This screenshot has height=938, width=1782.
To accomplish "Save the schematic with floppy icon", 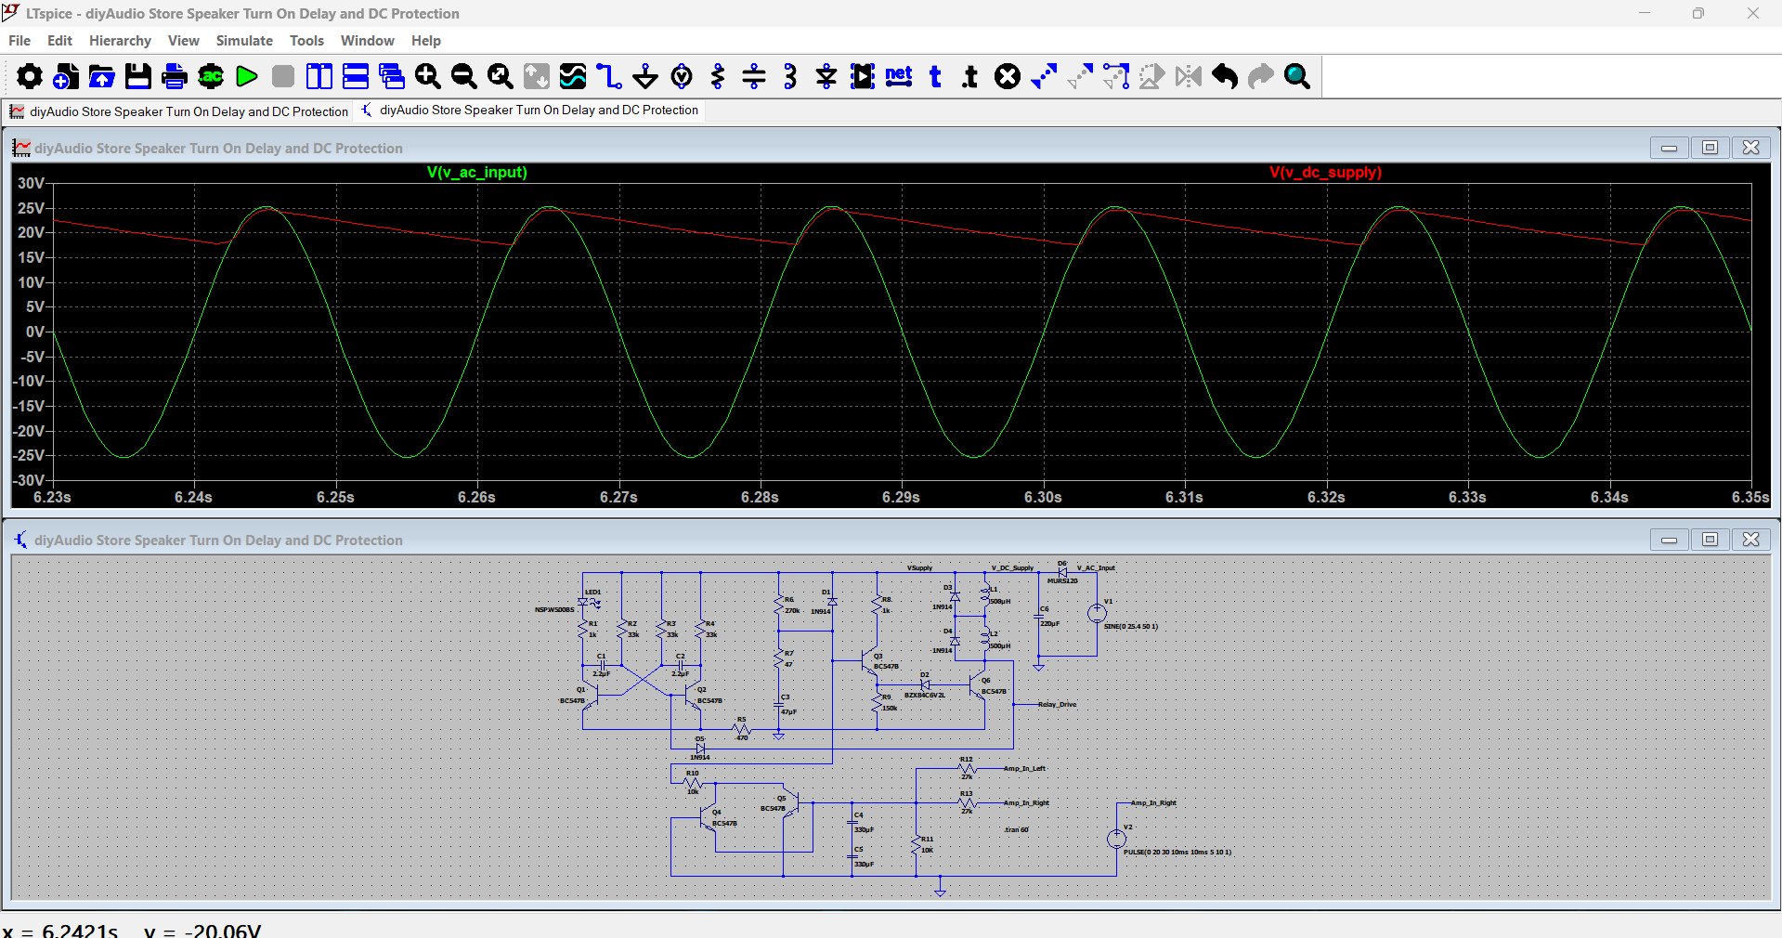I will pyautogui.click(x=138, y=76).
